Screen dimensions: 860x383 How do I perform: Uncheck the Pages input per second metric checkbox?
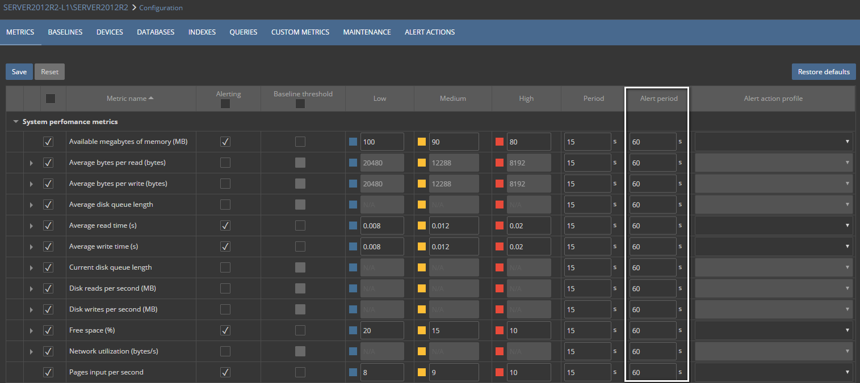(x=48, y=372)
